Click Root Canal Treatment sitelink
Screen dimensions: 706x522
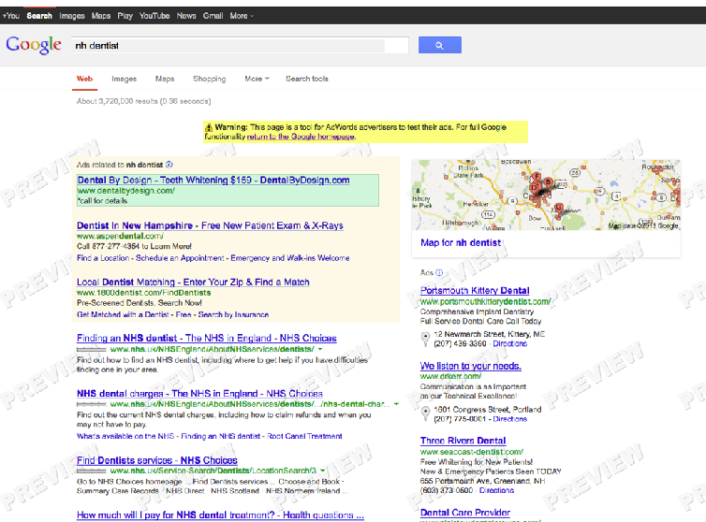pos(305,436)
